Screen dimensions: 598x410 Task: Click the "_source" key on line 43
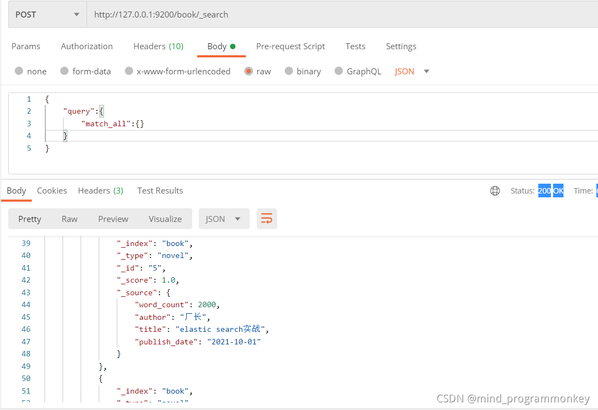[x=137, y=292]
